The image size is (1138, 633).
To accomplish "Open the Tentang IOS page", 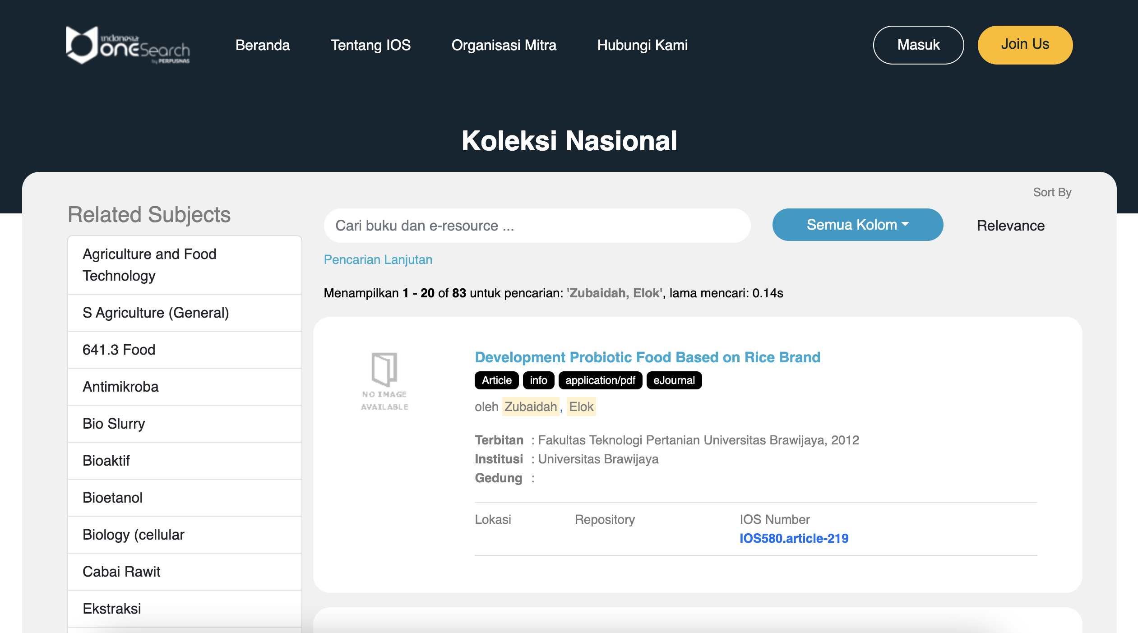I will coord(370,45).
